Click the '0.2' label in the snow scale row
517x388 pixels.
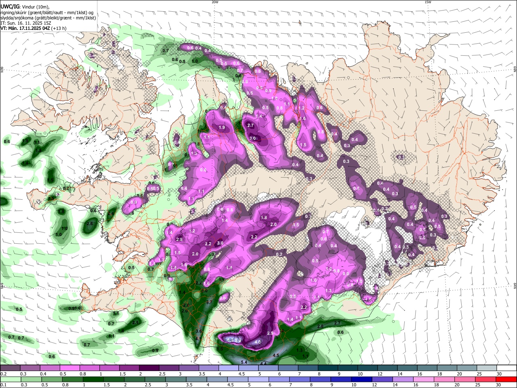point(3,374)
